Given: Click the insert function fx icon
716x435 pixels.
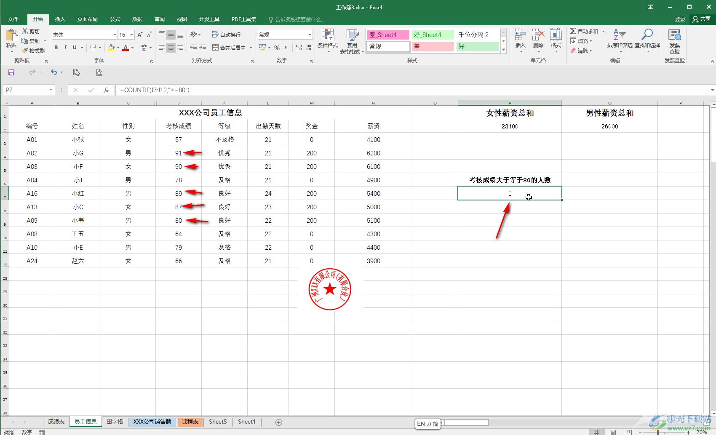Looking at the screenshot, I should (106, 90).
